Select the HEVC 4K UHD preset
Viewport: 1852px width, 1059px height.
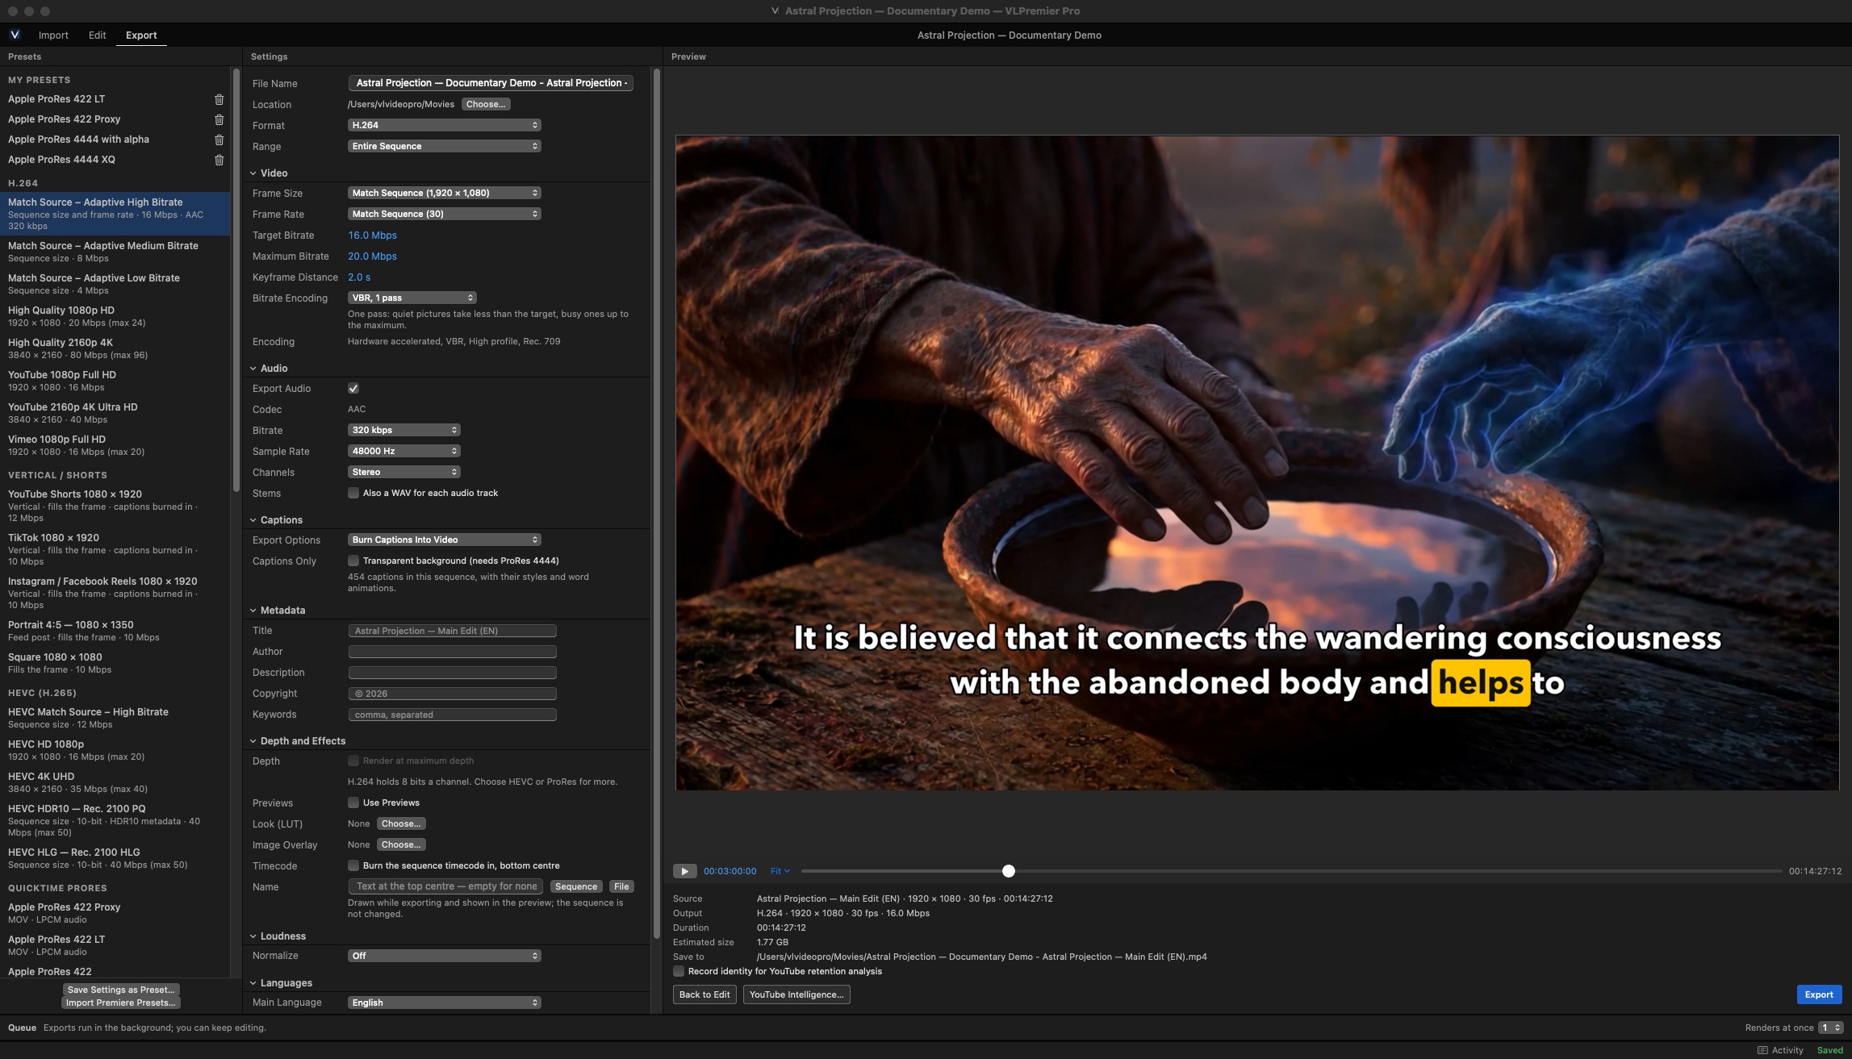point(115,782)
